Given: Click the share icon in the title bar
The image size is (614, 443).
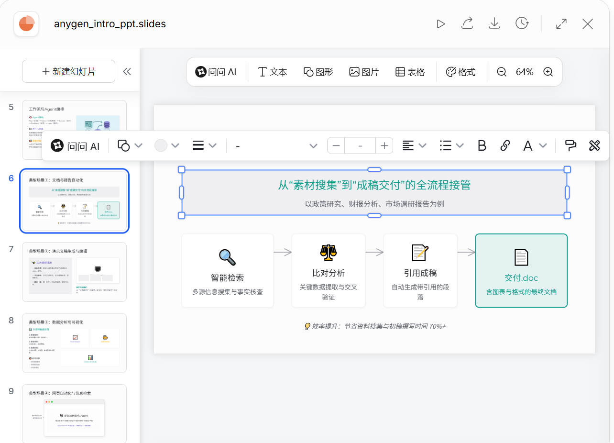Looking at the screenshot, I should [x=467, y=23].
